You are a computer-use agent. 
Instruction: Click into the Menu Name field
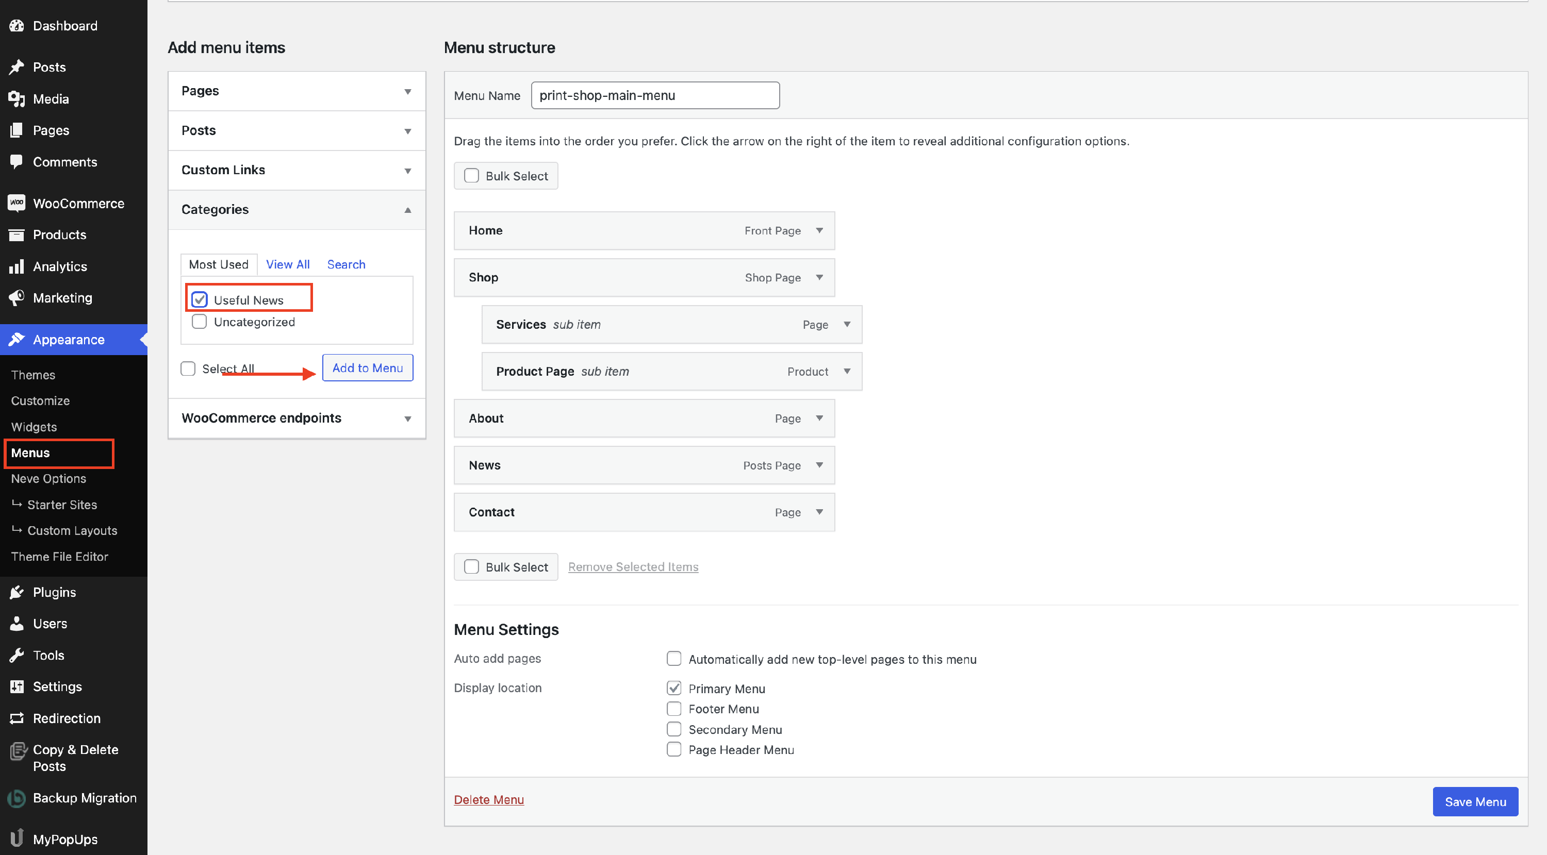pos(655,95)
